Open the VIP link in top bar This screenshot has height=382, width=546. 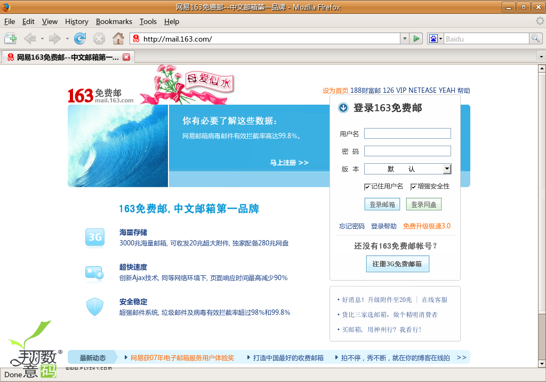[401, 91]
